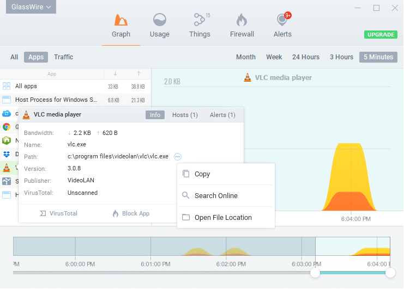Switch to the Hosts (1) tab
This screenshot has height=289, width=404.
pyautogui.click(x=185, y=115)
